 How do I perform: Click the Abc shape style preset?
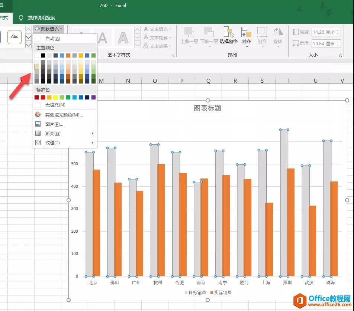(x=15, y=37)
